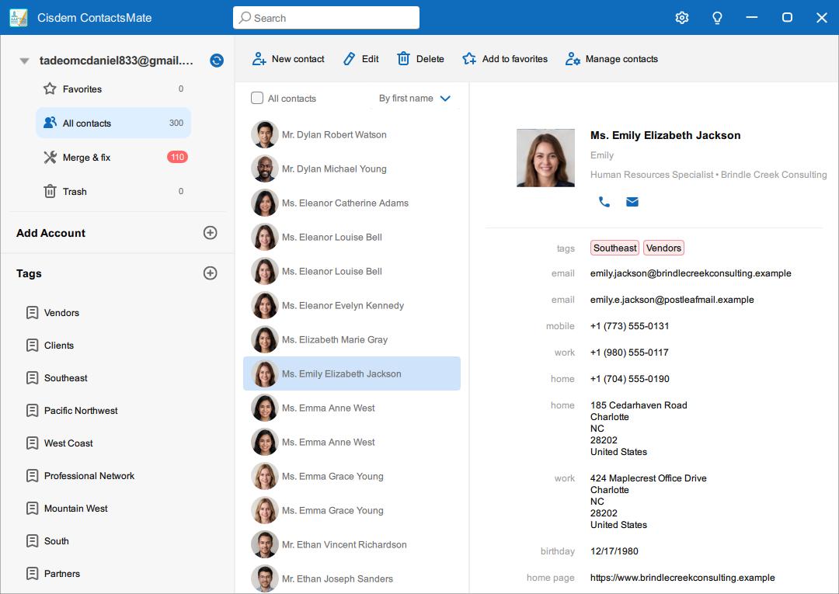Click 185 Cedarhaven Road address line

639,405
